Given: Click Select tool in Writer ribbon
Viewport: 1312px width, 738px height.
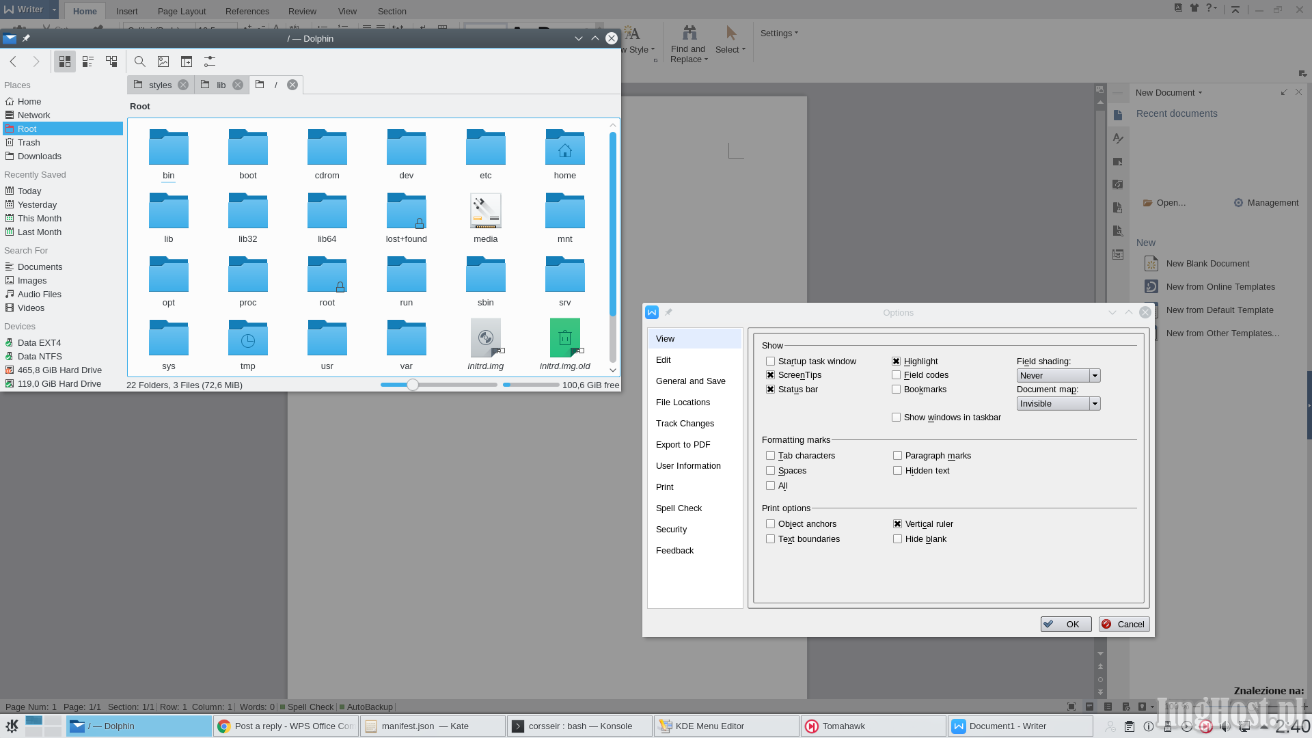Looking at the screenshot, I should [730, 40].
